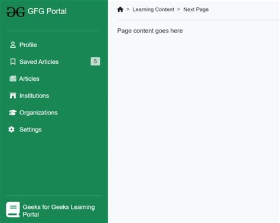Click the Institutions building icon
The image size is (280, 223).
point(13,96)
